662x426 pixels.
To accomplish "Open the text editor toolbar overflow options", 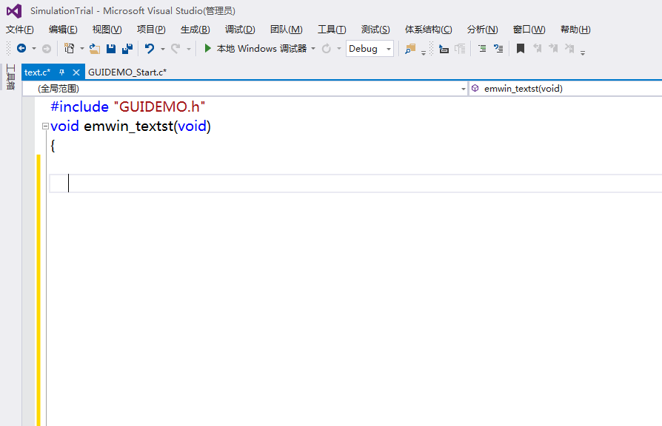I will click(x=583, y=53).
